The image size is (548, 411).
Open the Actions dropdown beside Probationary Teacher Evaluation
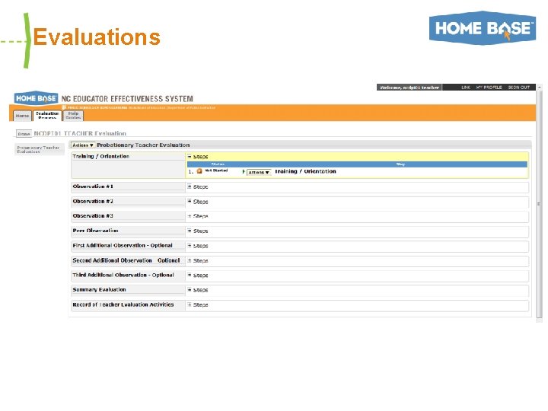pos(83,145)
